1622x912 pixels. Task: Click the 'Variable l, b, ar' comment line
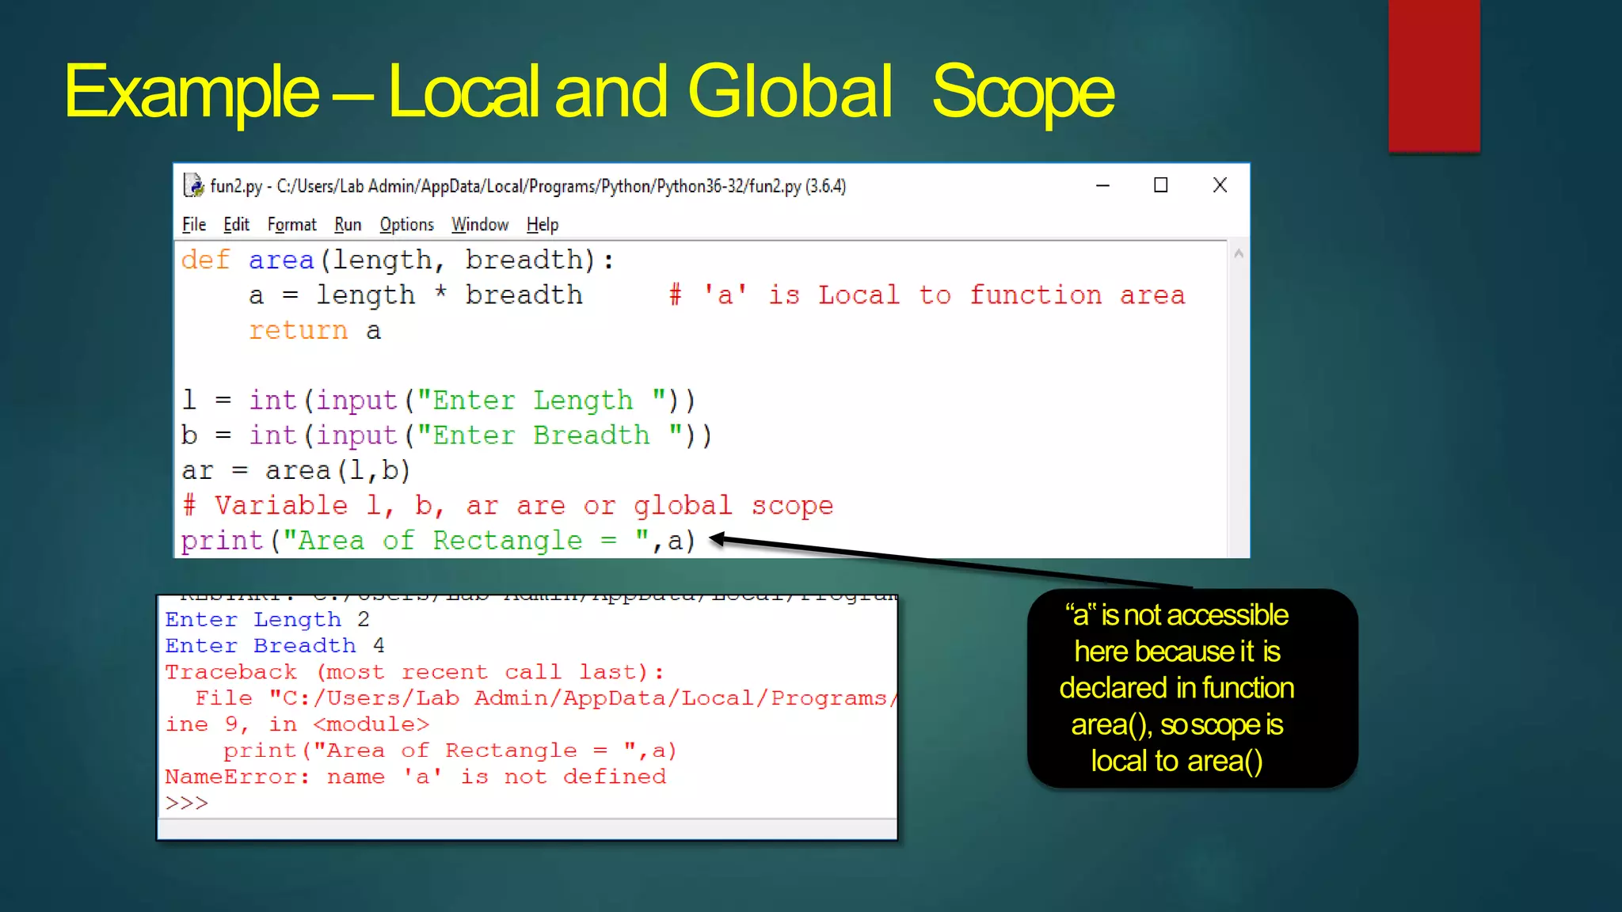click(508, 506)
